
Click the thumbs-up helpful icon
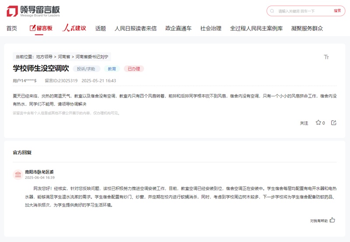pos(332,221)
